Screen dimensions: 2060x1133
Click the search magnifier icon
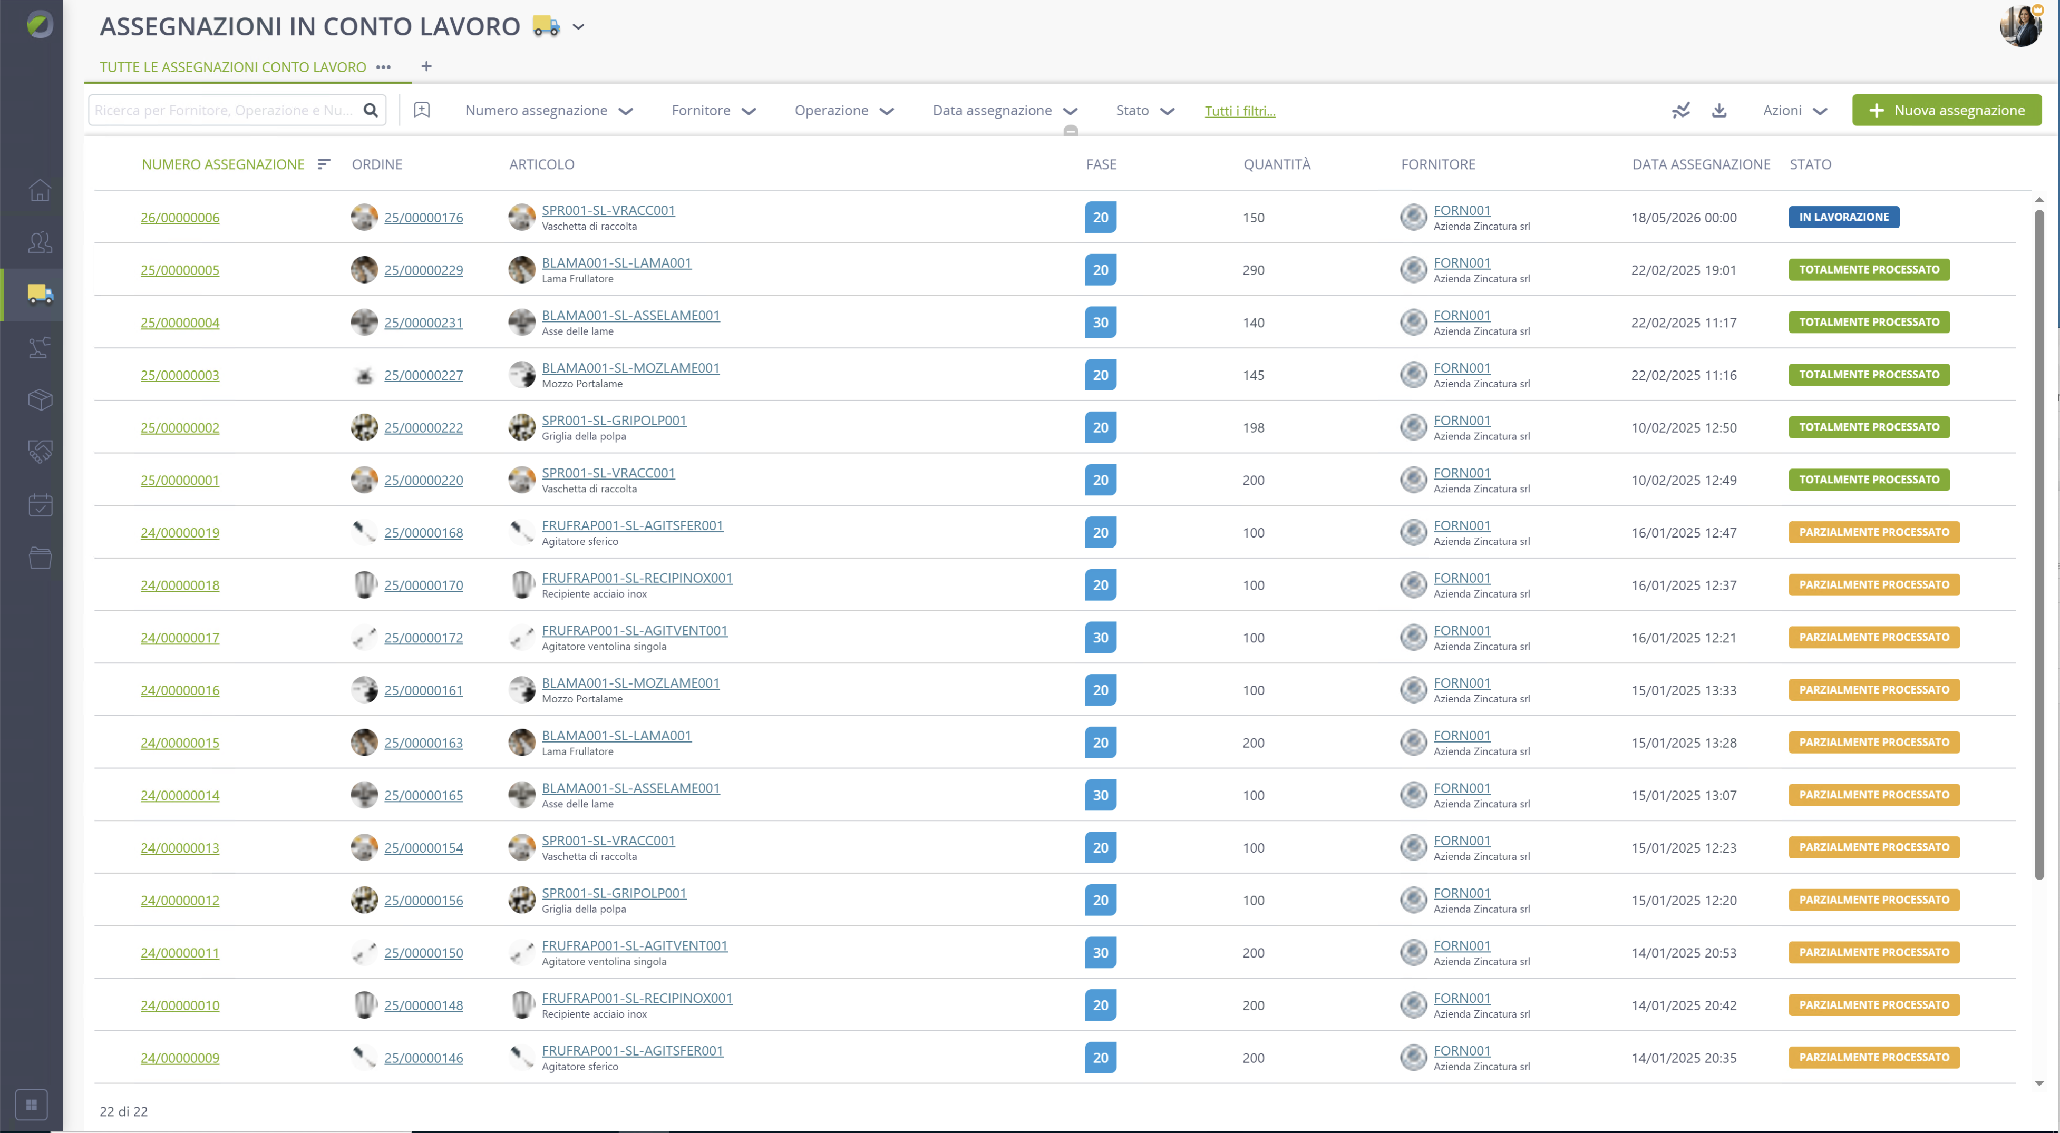pyautogui.click(x=370, y=110)
